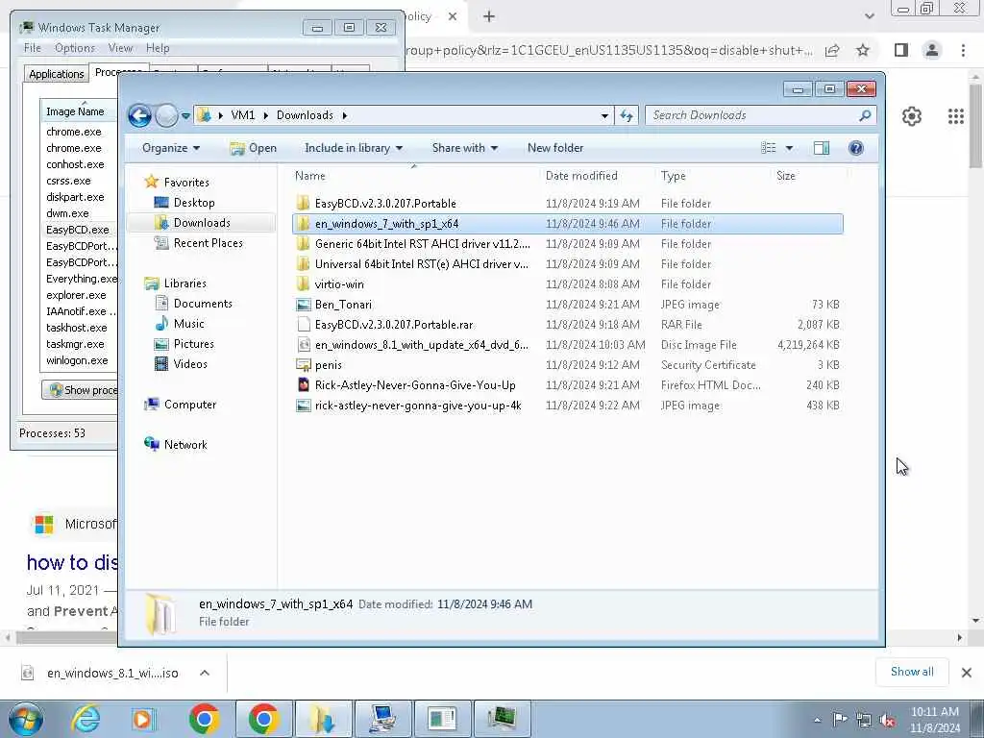Screen dimensions: 984x738
Task: Open Explorer help icon
Action: pyautogui.click(x=855, y=148)
